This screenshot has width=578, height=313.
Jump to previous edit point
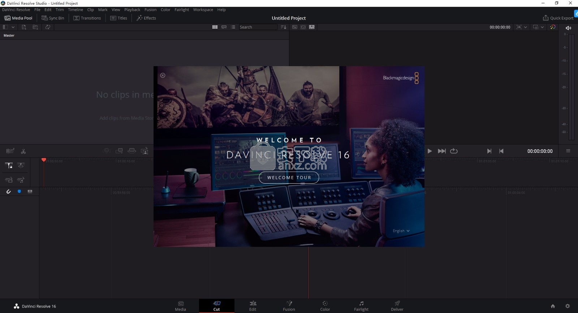pos(501,151)
